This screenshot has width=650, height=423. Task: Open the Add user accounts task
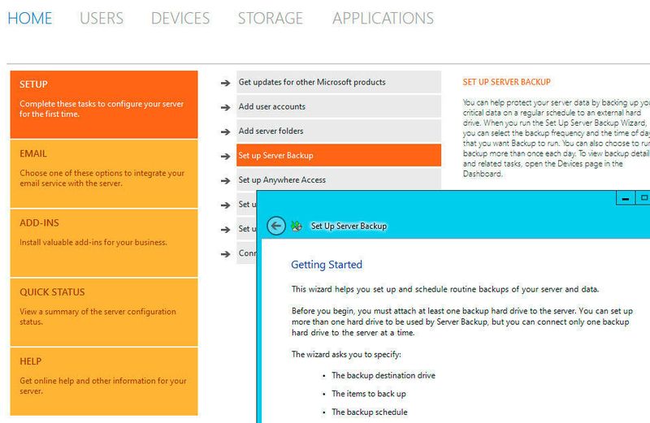pyautogui.click(x=339, y=106)
